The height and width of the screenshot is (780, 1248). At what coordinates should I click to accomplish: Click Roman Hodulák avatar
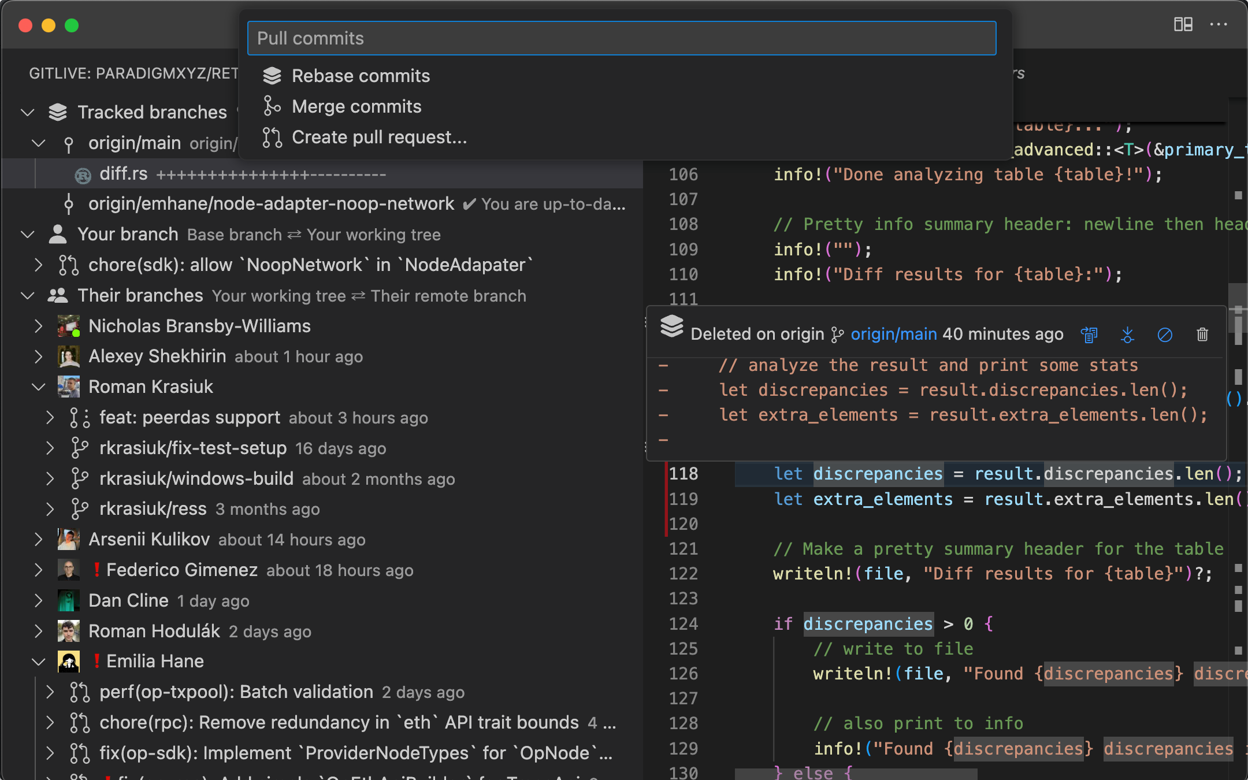pyautogui.click(x=69, y=631)
